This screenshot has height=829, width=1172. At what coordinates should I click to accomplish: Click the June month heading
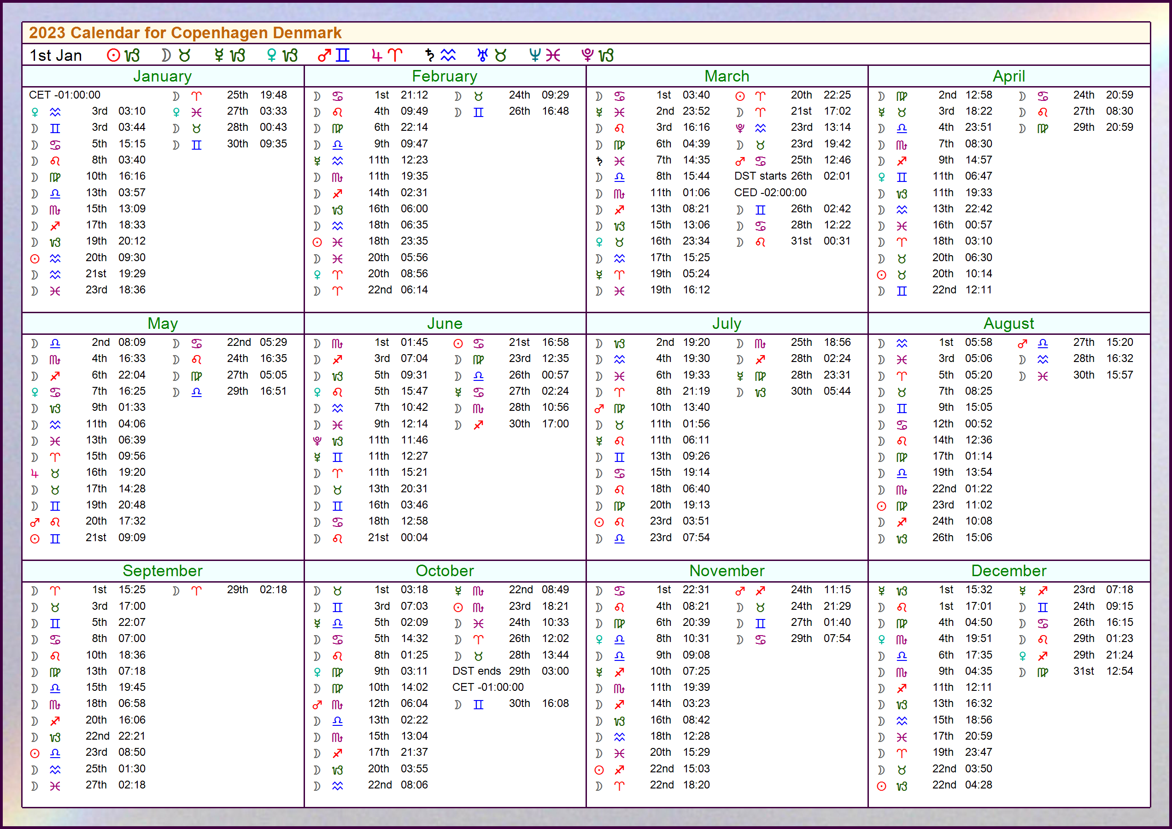point(445,324)
